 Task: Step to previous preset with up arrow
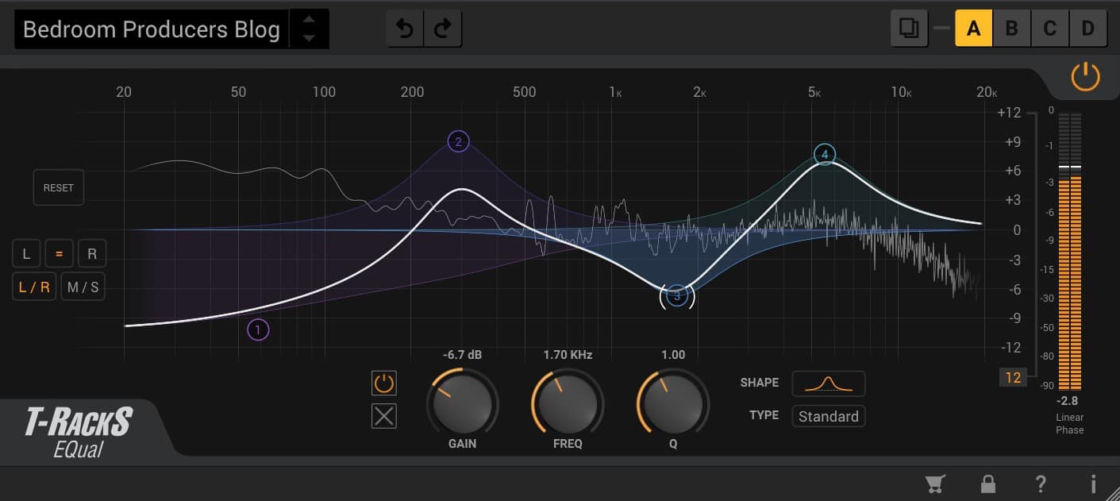coord(310,20)
